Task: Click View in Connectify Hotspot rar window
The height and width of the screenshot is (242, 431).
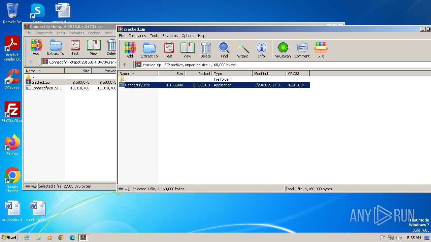Action: 94,47
